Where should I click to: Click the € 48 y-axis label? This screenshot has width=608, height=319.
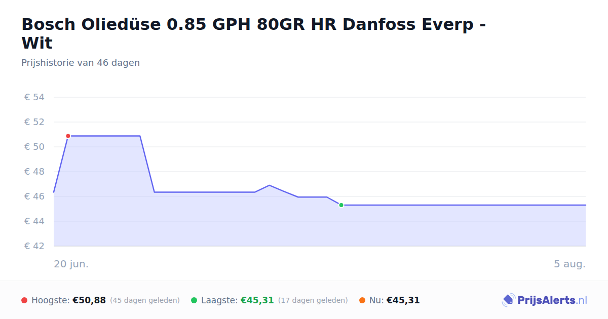click(x=34, y=172)
